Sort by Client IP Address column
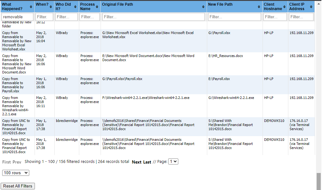 (x=311, y=6)
